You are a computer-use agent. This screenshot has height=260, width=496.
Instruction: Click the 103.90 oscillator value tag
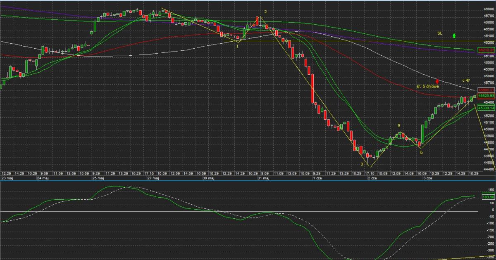click(488, 197)
